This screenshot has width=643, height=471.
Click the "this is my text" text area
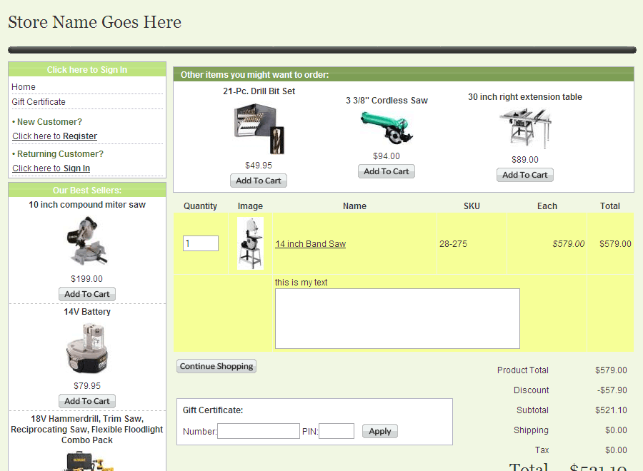coord(397,318)
